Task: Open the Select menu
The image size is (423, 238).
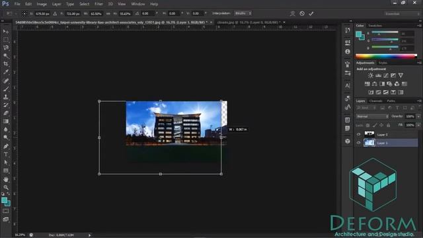Action: pyautogui.click(x=84, y=4)
